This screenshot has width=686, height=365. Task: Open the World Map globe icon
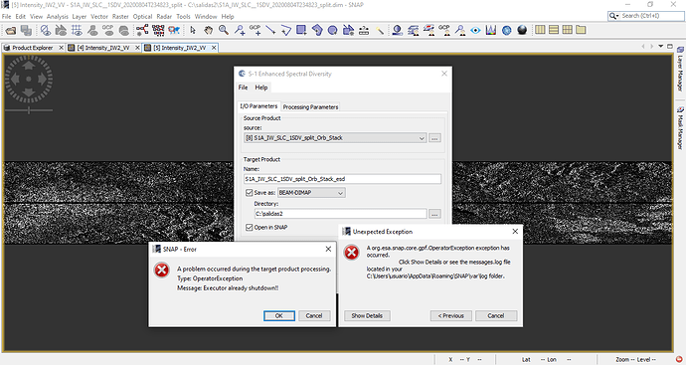(x=507, y=30)
